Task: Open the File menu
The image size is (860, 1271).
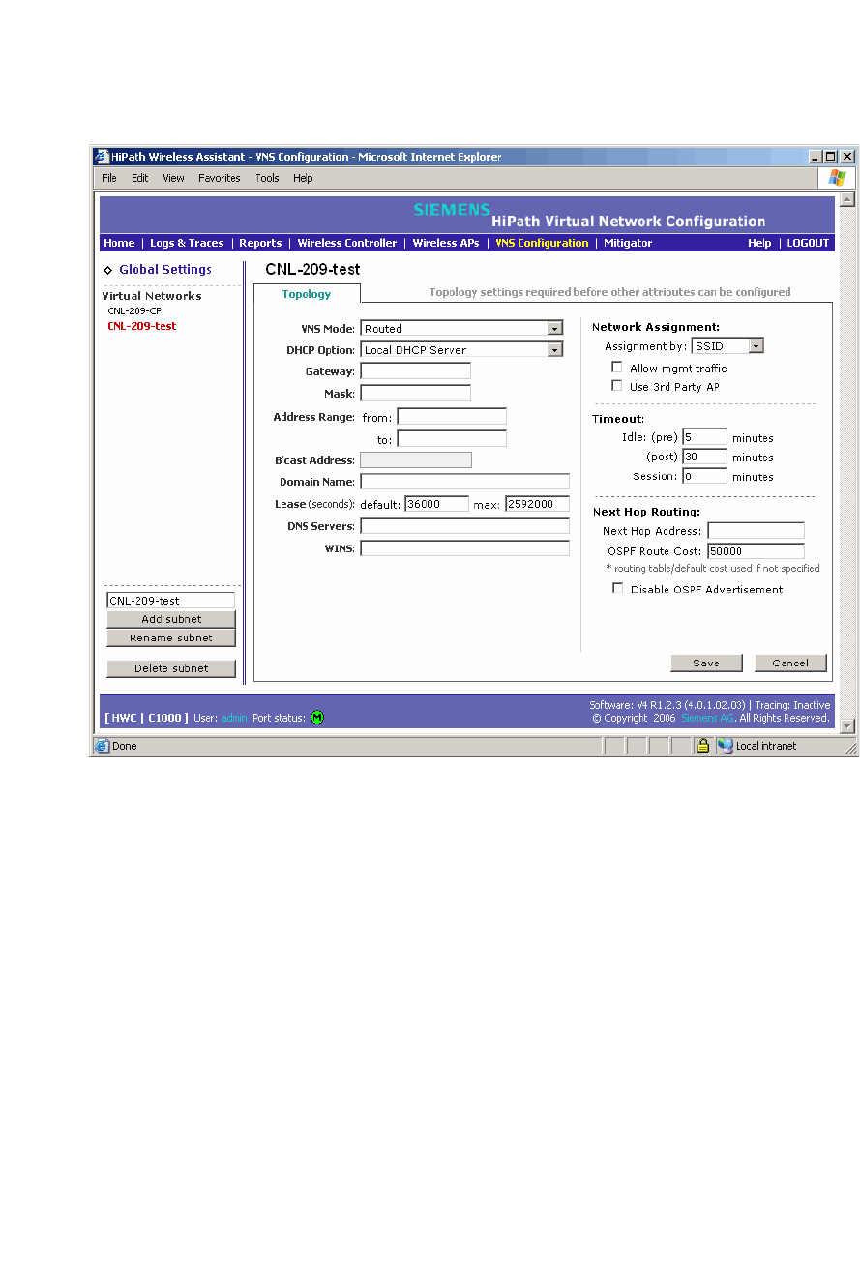Action: click(109, 178)
